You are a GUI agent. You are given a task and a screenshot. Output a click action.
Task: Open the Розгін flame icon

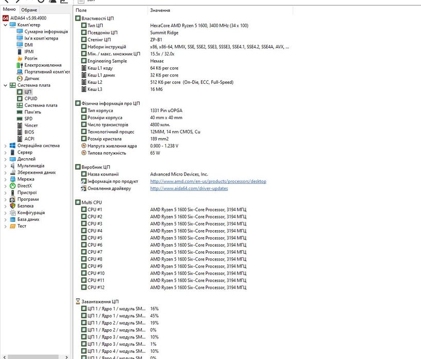20,58
